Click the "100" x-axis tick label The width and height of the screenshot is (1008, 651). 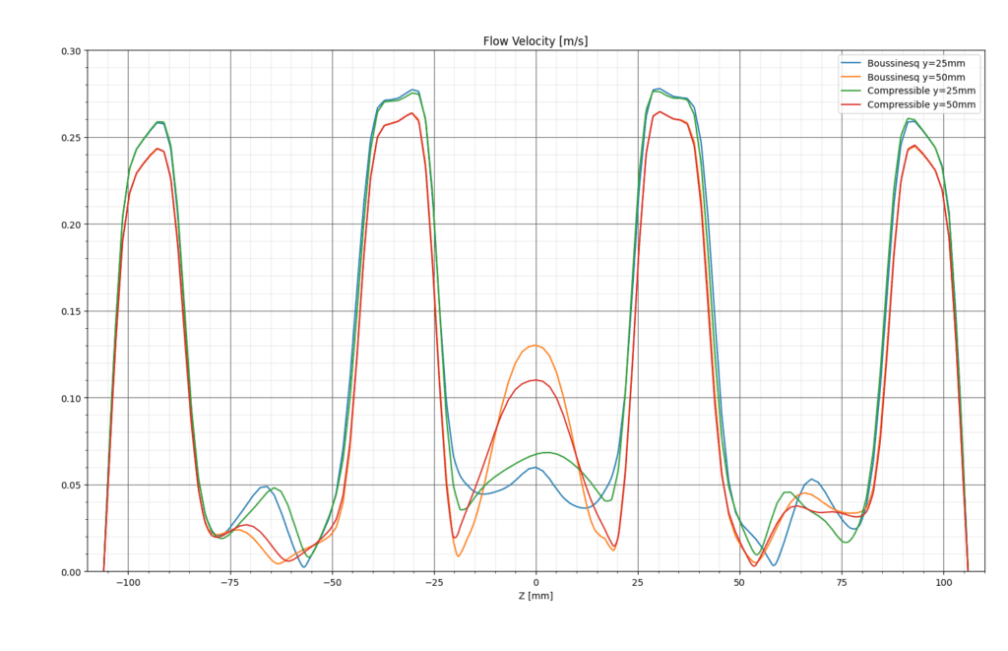pos(943,582)
